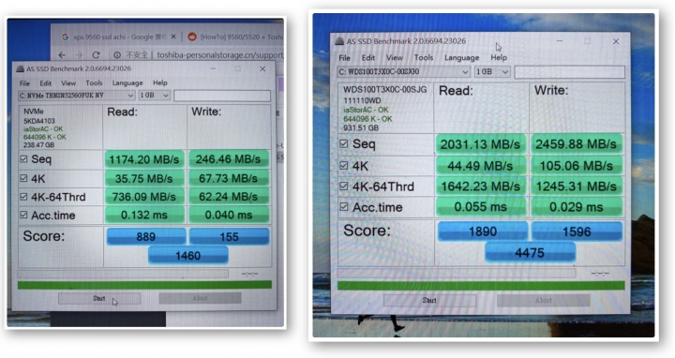Click Start button in WDS100T3X0C benchmark window
675x358 pixels.
(x=429, y=300)
